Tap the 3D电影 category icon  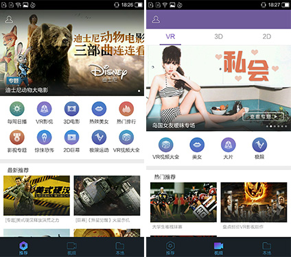[x=71, y=109]
